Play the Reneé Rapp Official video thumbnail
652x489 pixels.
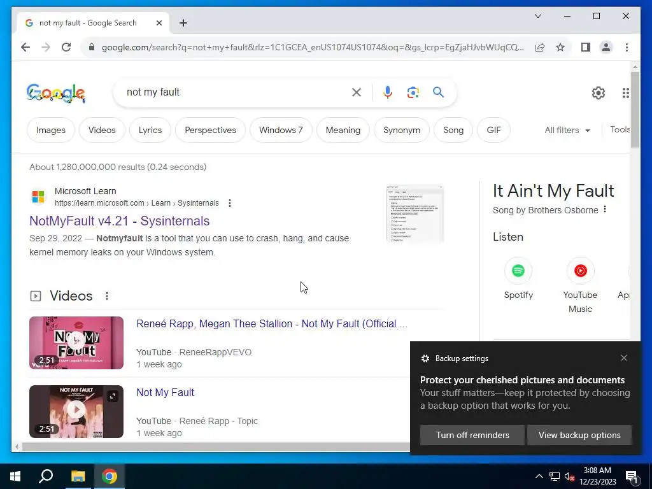[x=76, y=343]
